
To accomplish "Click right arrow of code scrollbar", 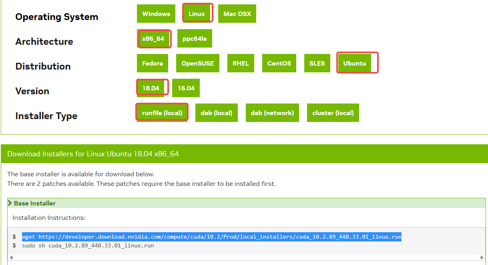I will [482, 257].
